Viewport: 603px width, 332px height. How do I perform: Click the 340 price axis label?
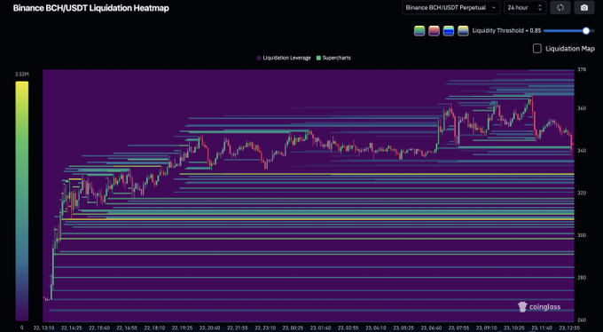581,151
